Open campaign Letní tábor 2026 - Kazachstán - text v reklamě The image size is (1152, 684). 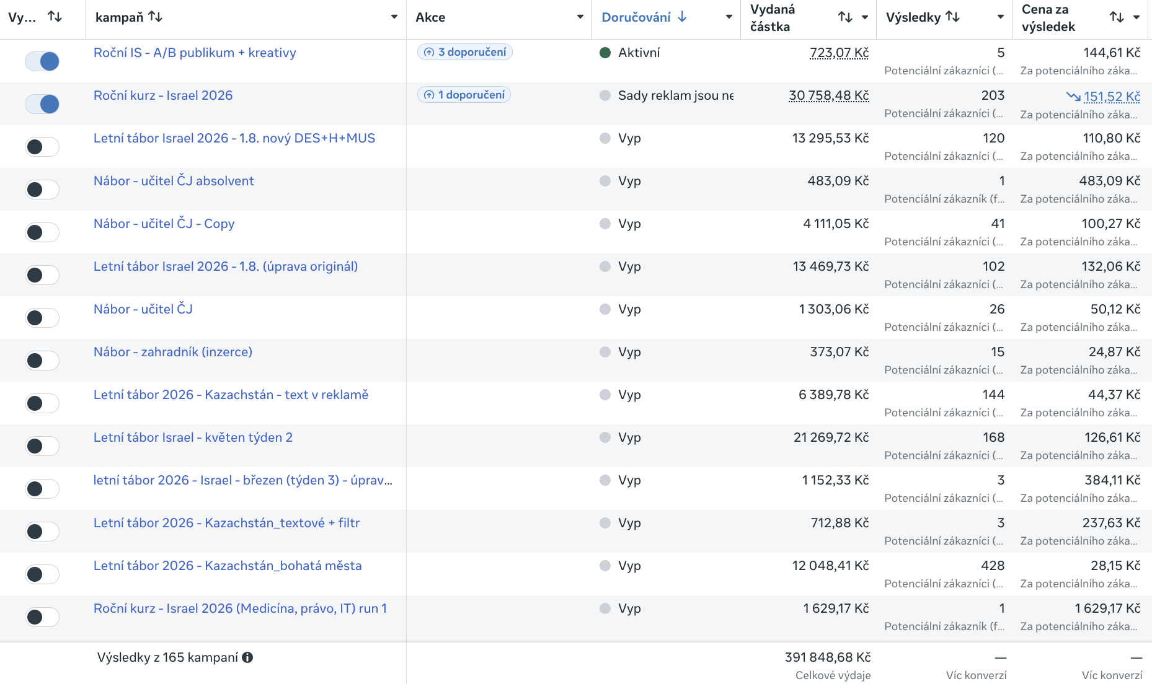231,395
